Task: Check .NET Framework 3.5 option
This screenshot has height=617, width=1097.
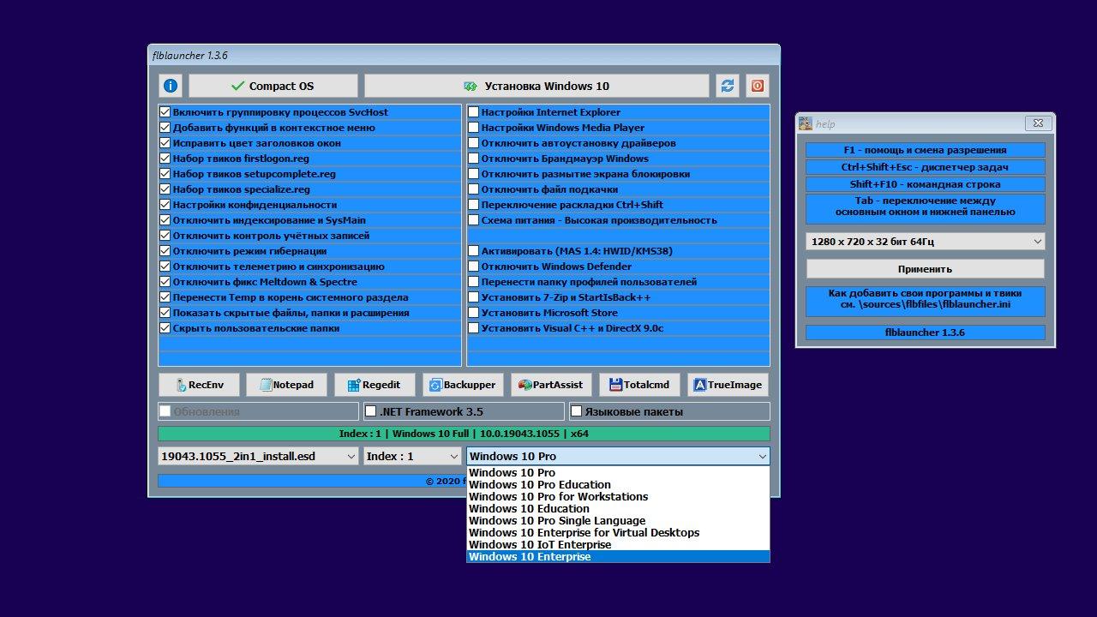Action: click(371, 411)
